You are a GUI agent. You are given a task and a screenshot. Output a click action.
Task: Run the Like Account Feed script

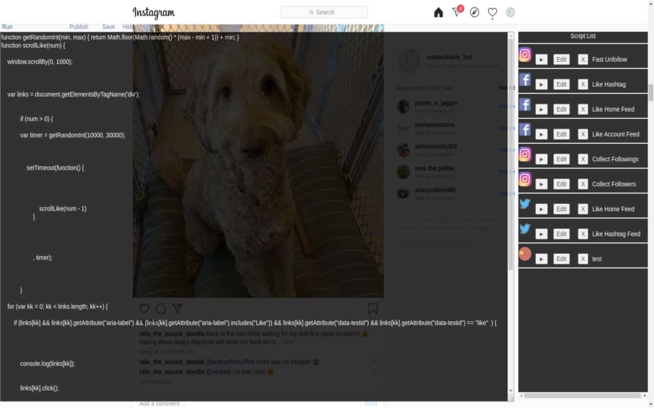542,135
